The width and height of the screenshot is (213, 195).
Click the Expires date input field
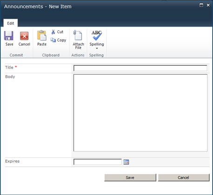[97, 162]
